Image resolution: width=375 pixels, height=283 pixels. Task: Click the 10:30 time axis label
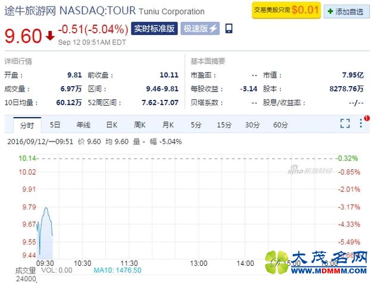[83, 263]
